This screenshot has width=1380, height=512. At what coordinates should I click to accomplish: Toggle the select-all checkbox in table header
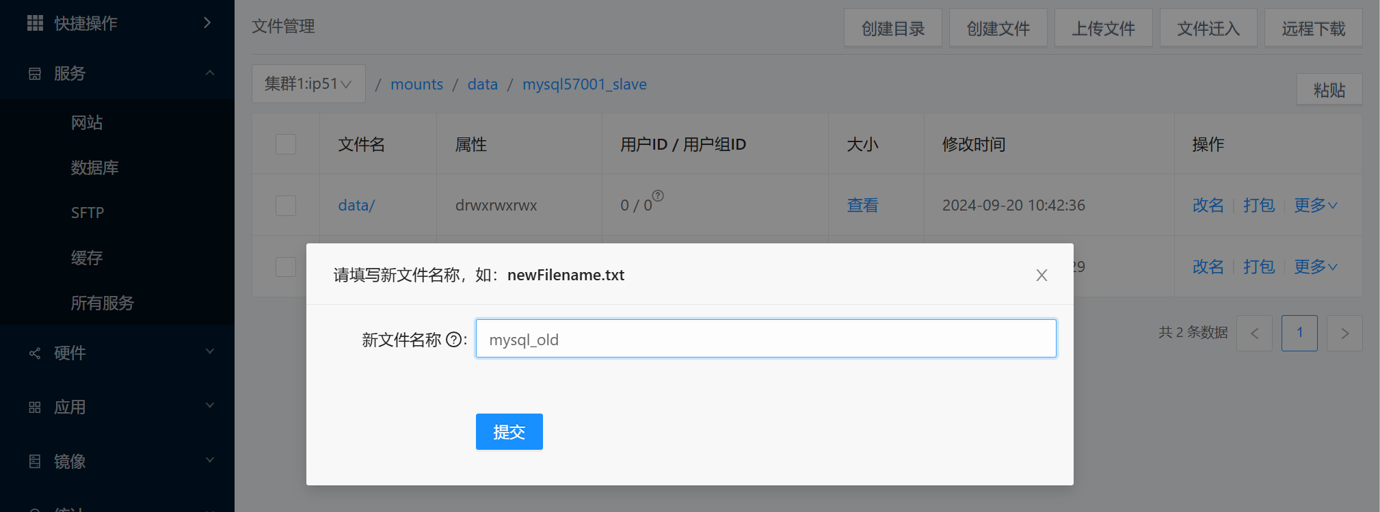pyautogui.click(x=286, y=144)
